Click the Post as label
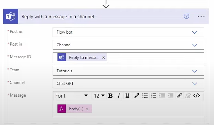214x125 pixels. 16,32
